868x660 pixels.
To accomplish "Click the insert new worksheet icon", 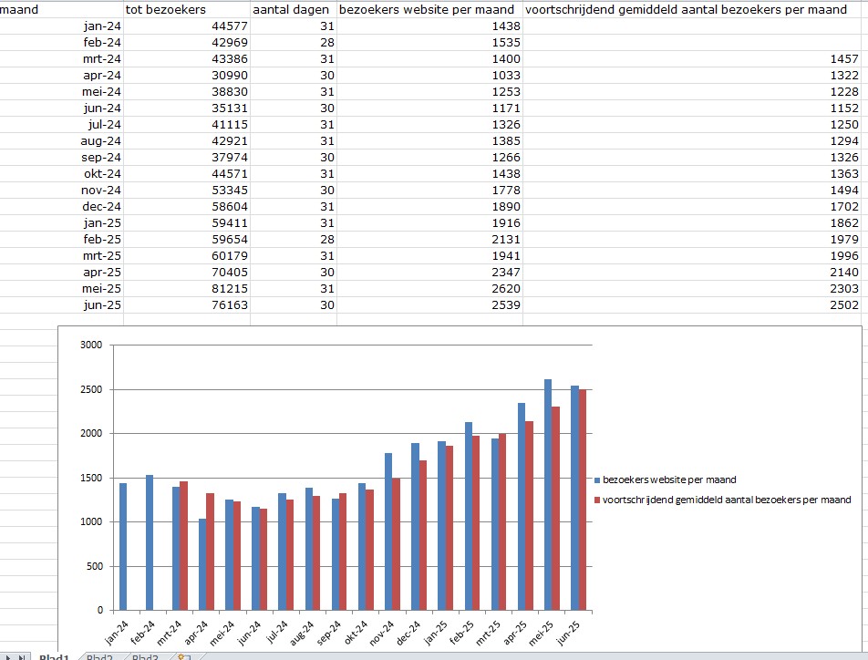I will pyautogui.click(x=183, y=656).
